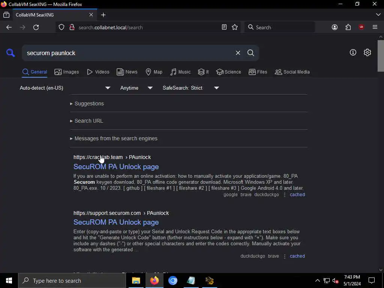The image size is (384, 288).
Task: Click the muted volume tray icon
Action: (336, 280)
